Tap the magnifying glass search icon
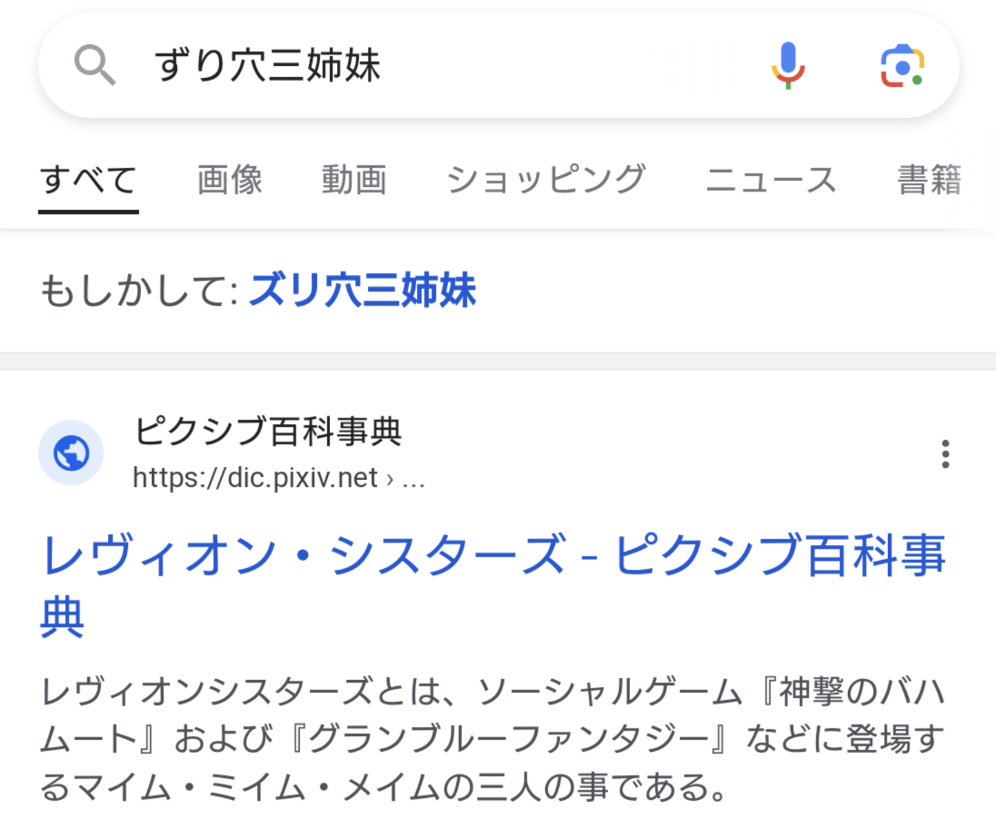The image size is (996, 833). click(x=95, y=65)
